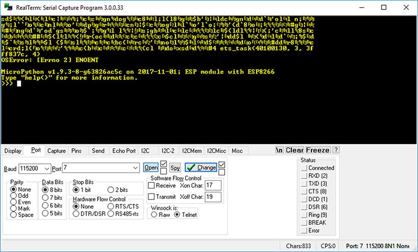The image size is (418, 252).
Task: Select Even parity radio button
Action: point(14,202)
